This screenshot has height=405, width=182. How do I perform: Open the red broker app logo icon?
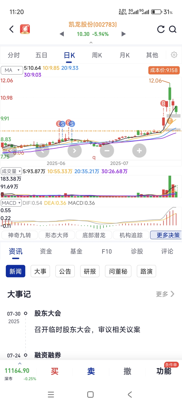pos(25,29)
